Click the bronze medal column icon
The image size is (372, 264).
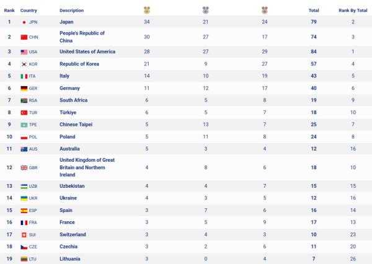tap(265, 11)
